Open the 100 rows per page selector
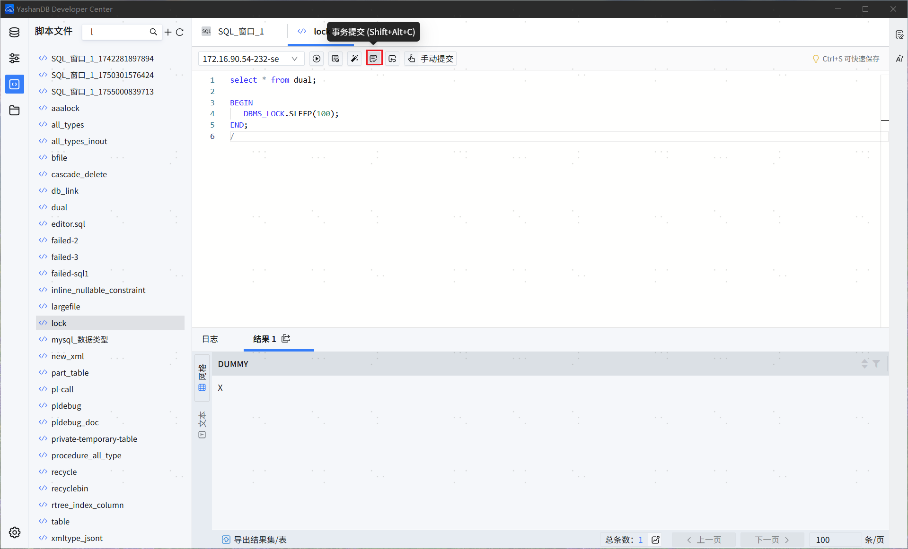 point(834,540)
